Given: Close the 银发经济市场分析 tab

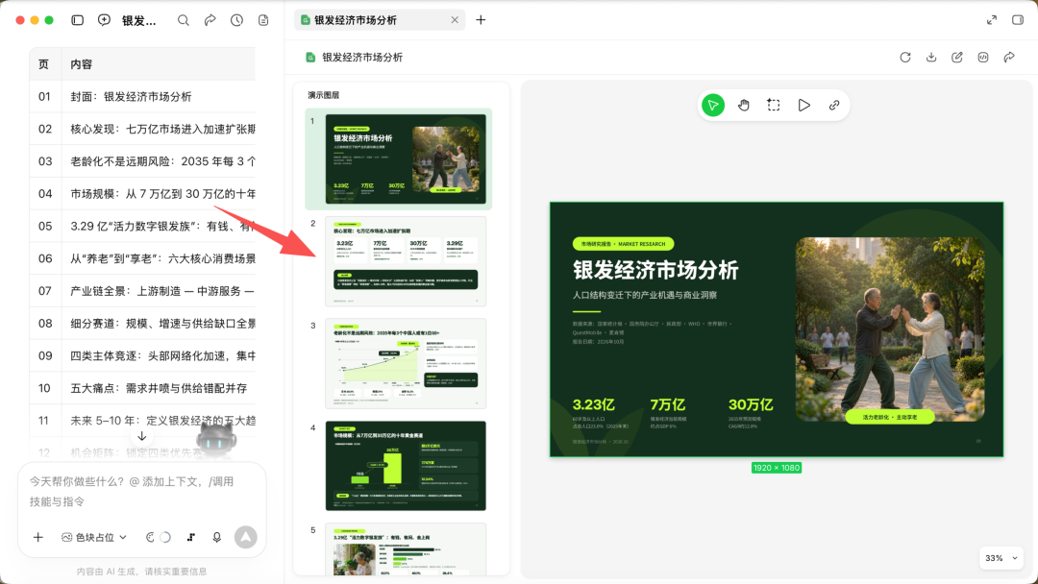Looking at the screenshot, I should (x=455, y=20).
